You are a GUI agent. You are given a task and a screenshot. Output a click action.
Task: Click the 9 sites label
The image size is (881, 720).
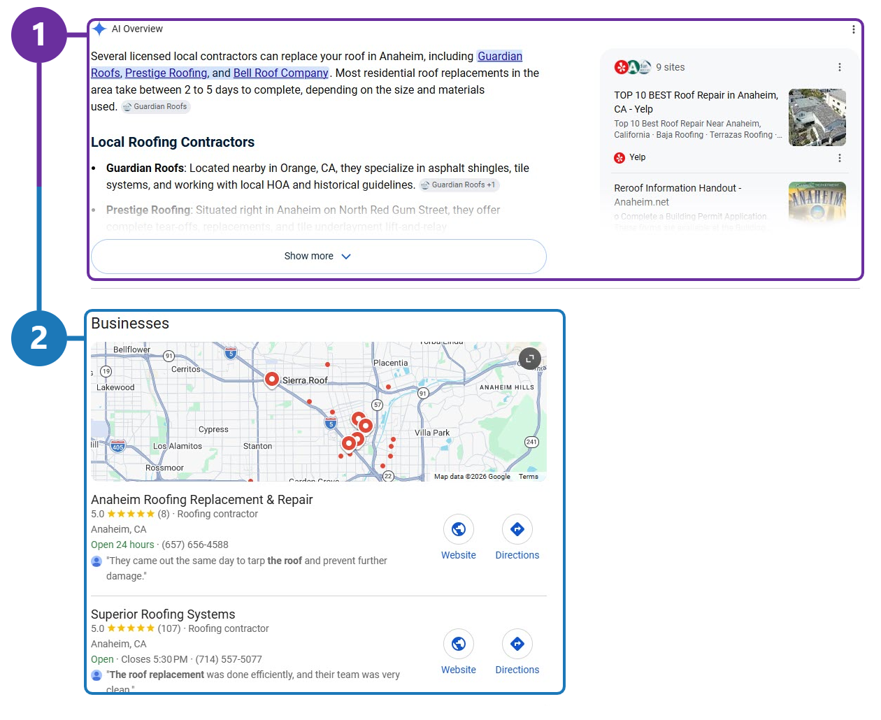coord(671,68)
